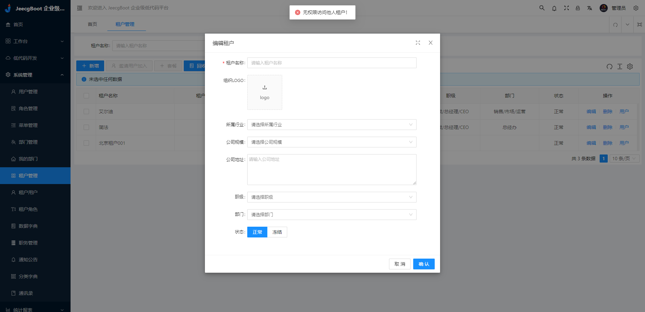Focus the 租户名称 search field
The width and height of the screenshot is (645, 312).
point(159,46)
